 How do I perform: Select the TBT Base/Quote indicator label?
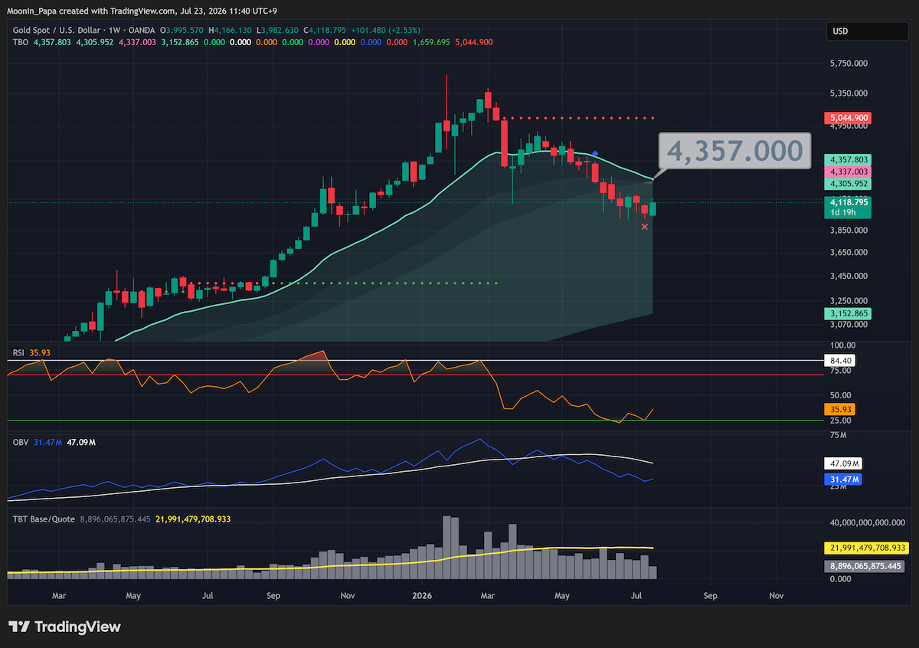[44, 519]
